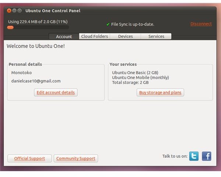Click the 'Welcome to Ubuntu One!' heading

(x=36, y=46)
